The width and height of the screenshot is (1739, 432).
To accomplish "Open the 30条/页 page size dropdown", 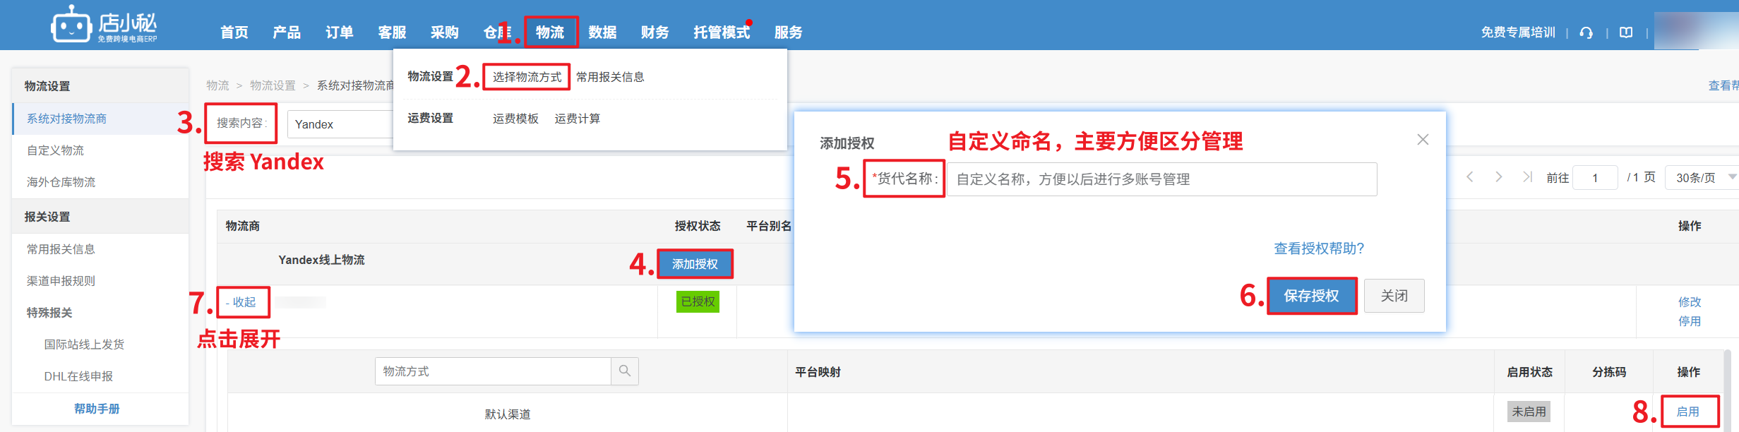I will click(1702, 178).
